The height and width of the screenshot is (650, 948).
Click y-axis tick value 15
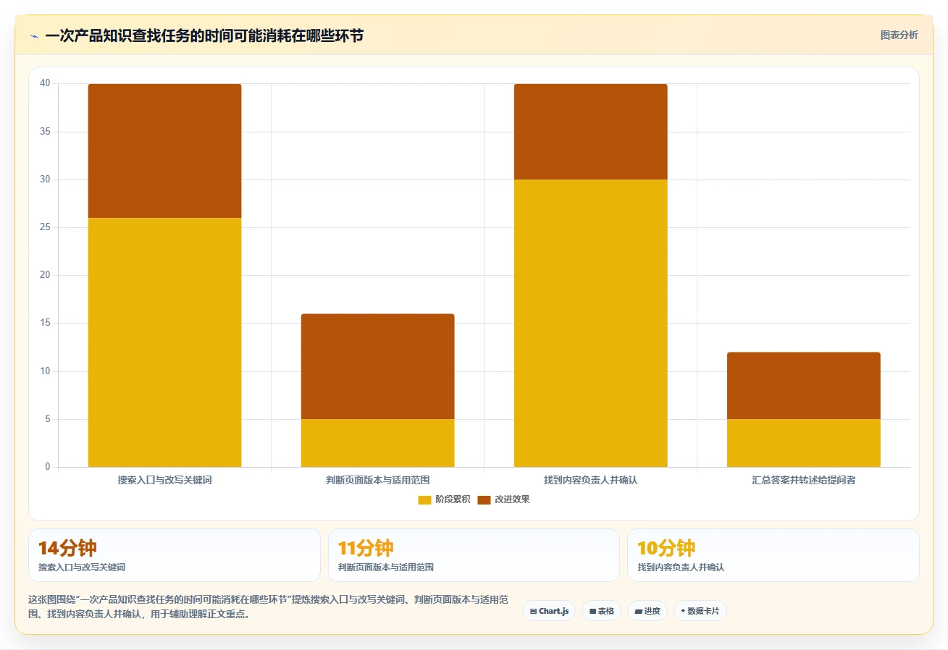[45, 323]
